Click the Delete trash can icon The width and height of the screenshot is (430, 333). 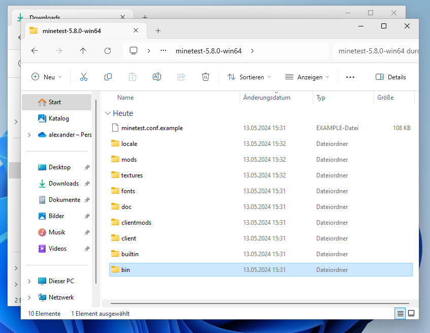pyautogui.click(x=206, y=77)
